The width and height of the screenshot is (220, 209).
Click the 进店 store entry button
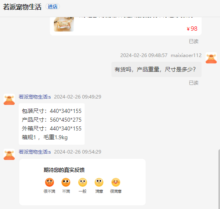tap(53, 7)
